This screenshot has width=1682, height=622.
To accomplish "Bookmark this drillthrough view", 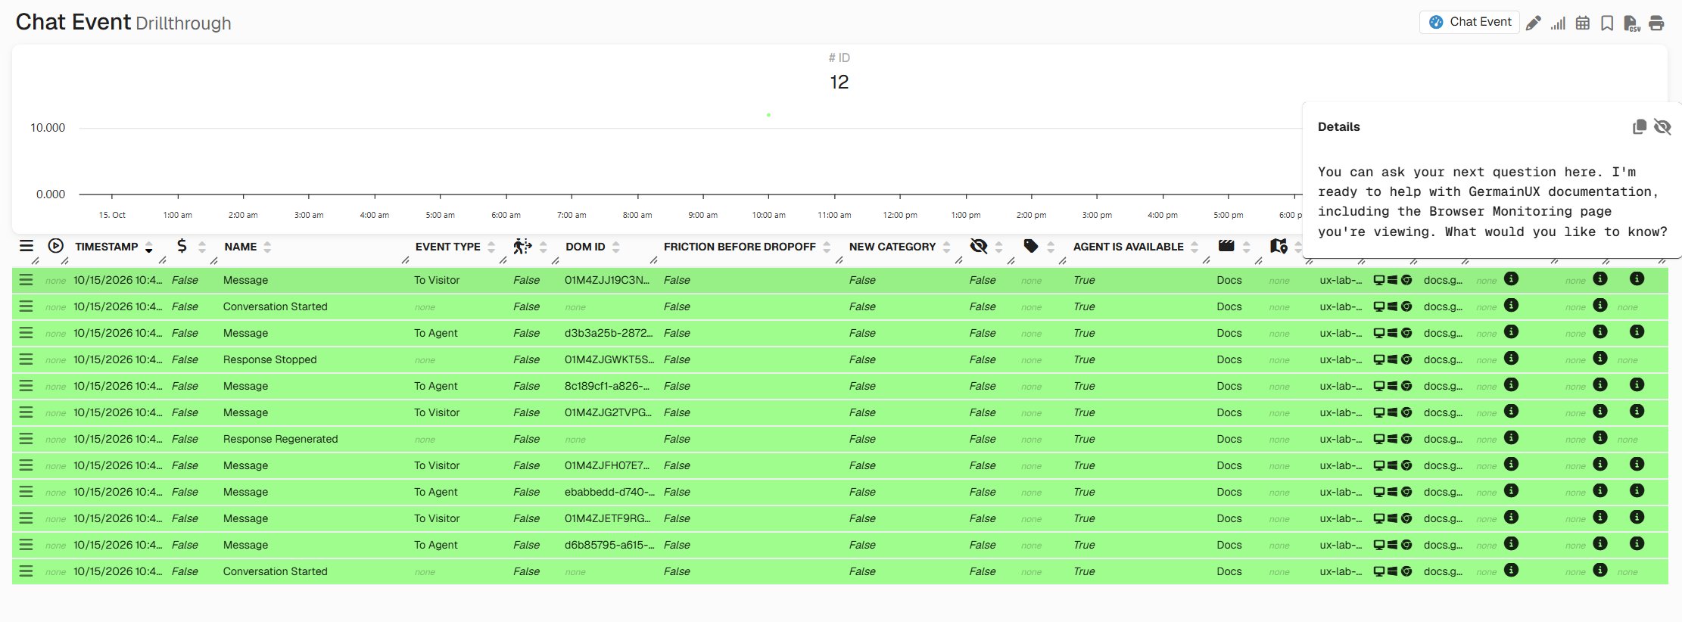I will (x=1607, y=23).
